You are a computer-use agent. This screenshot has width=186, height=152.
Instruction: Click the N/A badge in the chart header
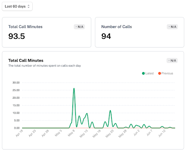click(x=172, y=61)
